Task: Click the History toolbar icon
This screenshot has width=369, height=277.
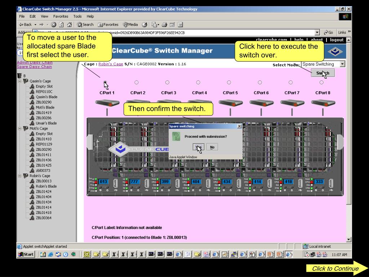Action: coord(145,25)
